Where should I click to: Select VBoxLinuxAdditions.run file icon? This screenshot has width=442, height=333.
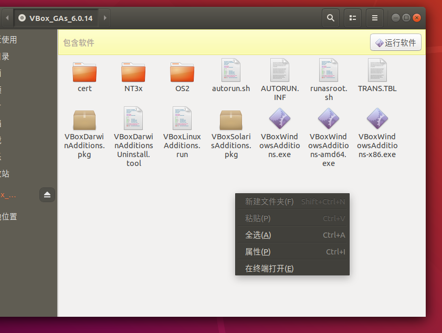182,118
